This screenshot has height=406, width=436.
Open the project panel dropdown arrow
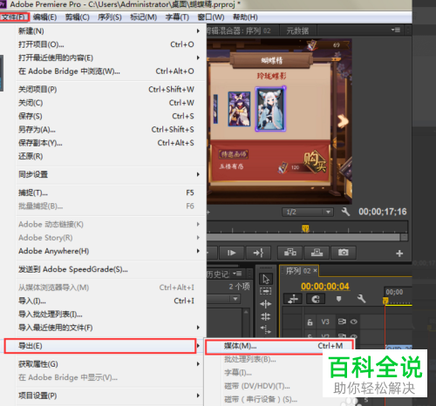(235, 299)
